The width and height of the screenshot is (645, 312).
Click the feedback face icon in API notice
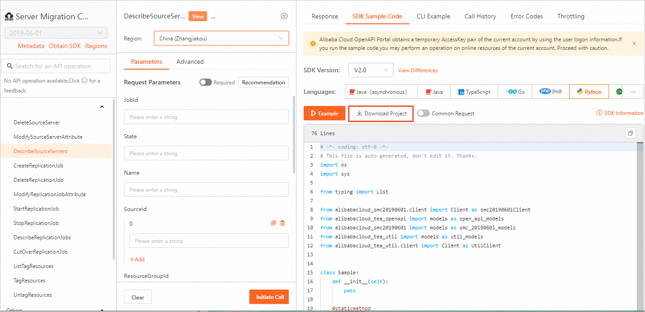84,81
